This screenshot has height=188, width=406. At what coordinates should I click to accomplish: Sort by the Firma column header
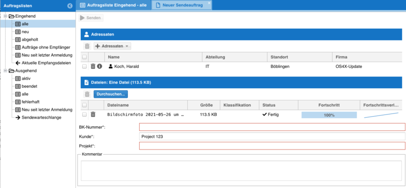point(367,57)
